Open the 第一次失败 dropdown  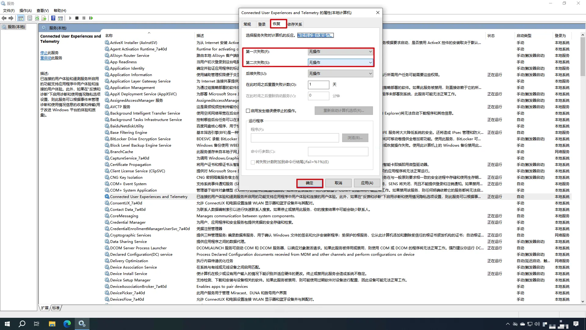pyautogui.click(x=340, y=52)
